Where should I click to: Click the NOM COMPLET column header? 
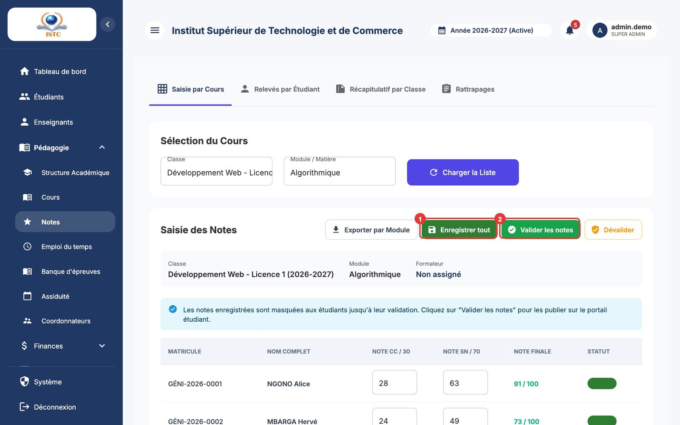tap(289, 351)
